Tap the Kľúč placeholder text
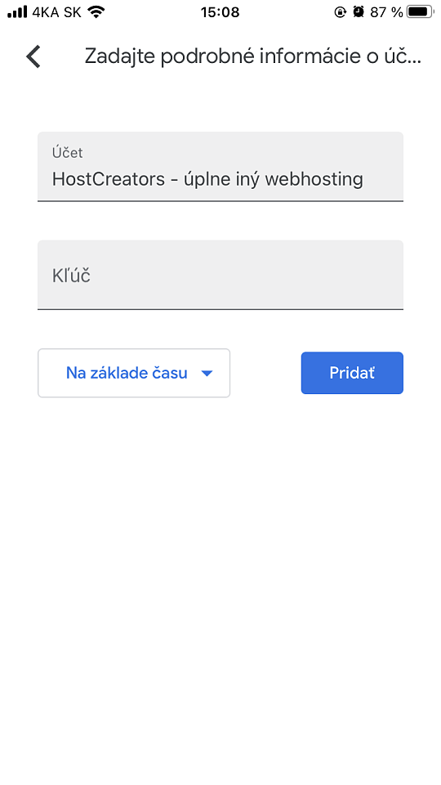 coord(72,276)
